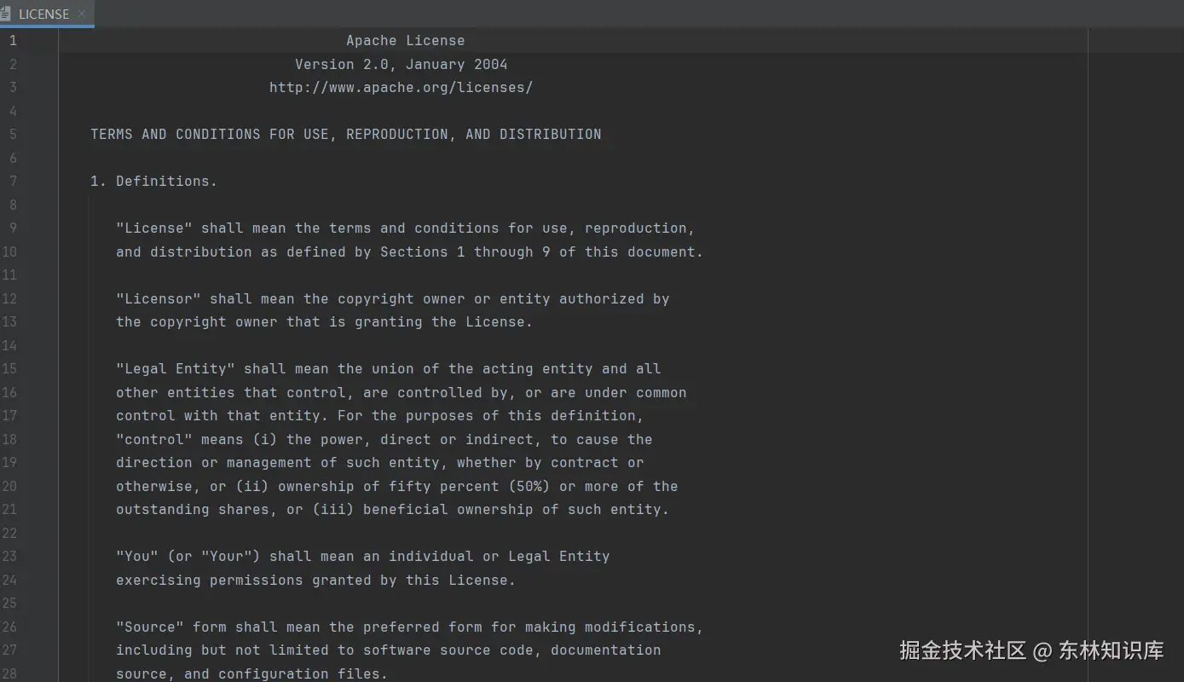
Task: Click line number 5 in the gutter
Action: [13, 134]
